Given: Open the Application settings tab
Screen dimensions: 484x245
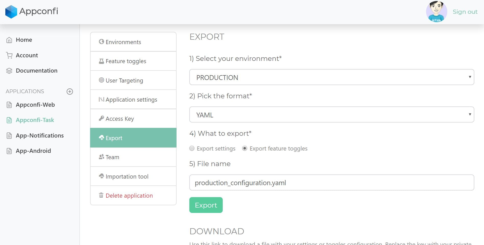Looking at the screenshot, I should (x=133, y=100).
